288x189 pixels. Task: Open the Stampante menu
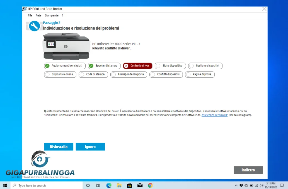coord(51,15)
